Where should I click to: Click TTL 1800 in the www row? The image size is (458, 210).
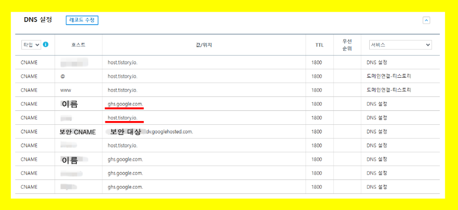pos(317,90)
